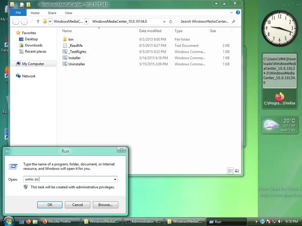Open the File ribbon tab
The image size is (302, 226).
pyautogui.click(x=18, y=13)
